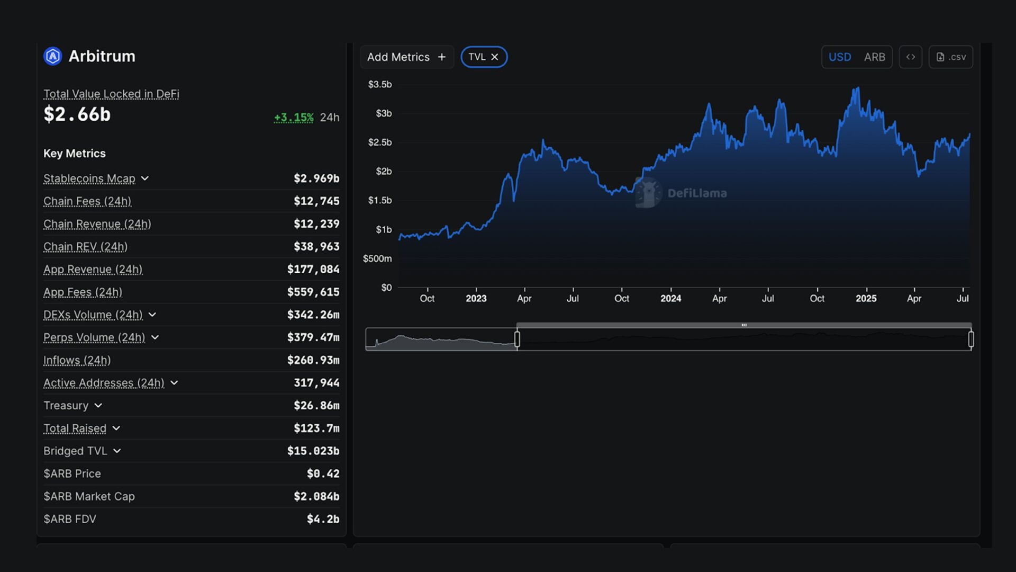Open the Add Metrics menu
The image size is (1016, 572).
pos(407,57)
